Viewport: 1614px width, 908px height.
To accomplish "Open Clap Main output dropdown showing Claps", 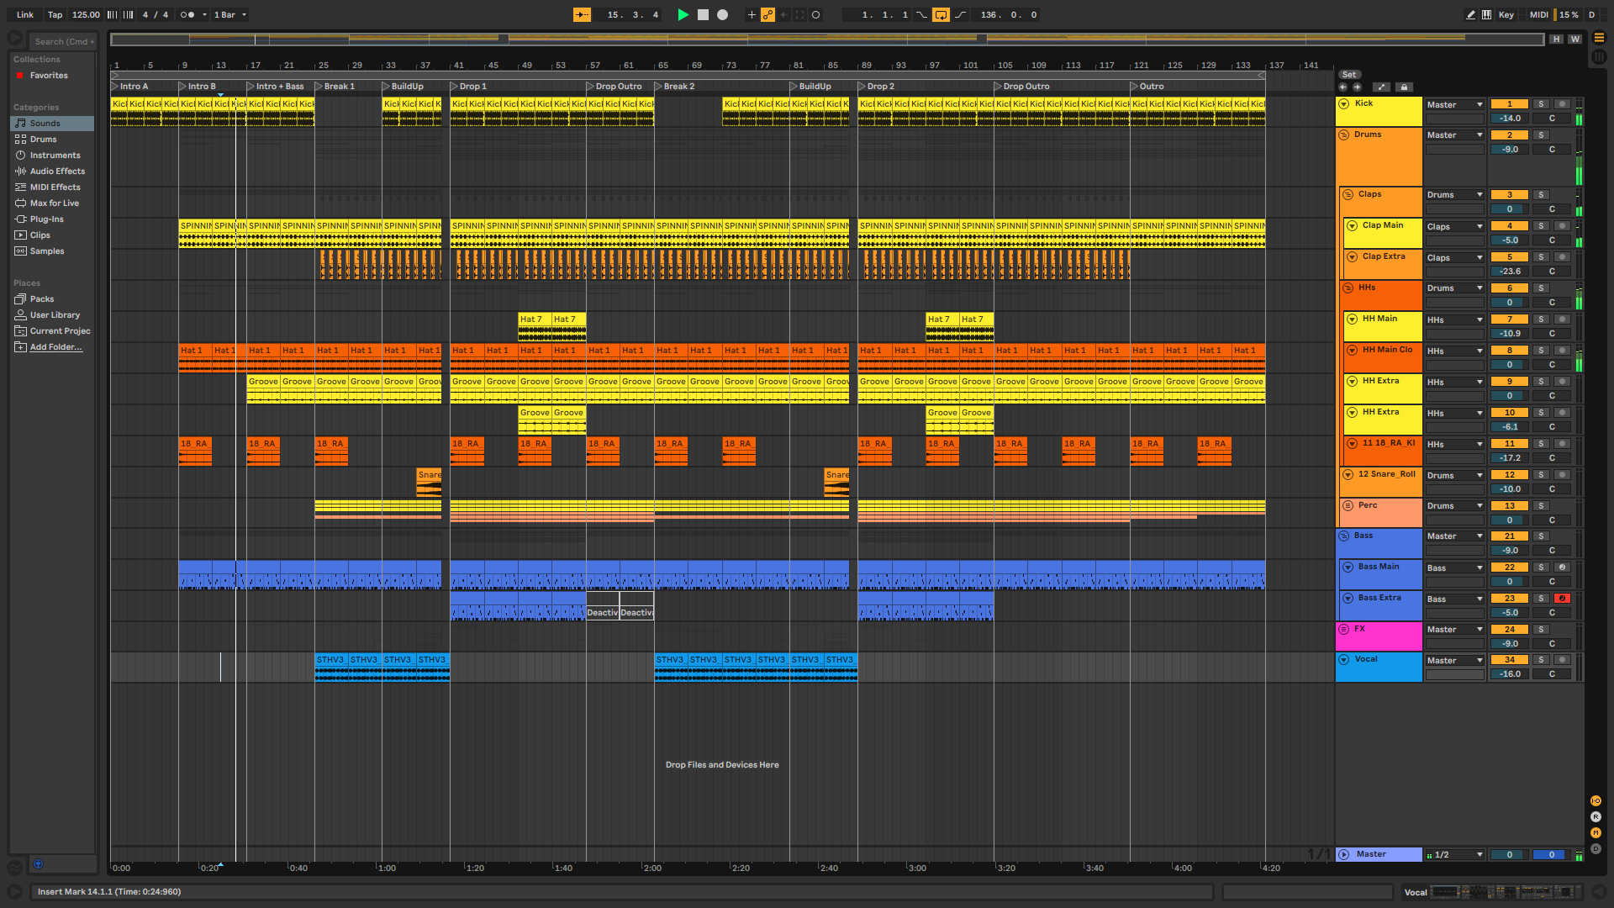I will point(1454,226).
